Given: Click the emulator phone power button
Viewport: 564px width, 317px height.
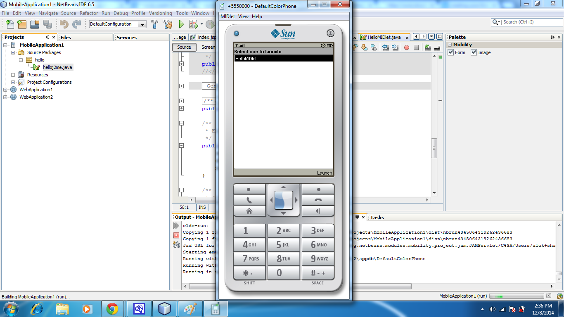Looking at the screenshot, I should coord(330,33).
